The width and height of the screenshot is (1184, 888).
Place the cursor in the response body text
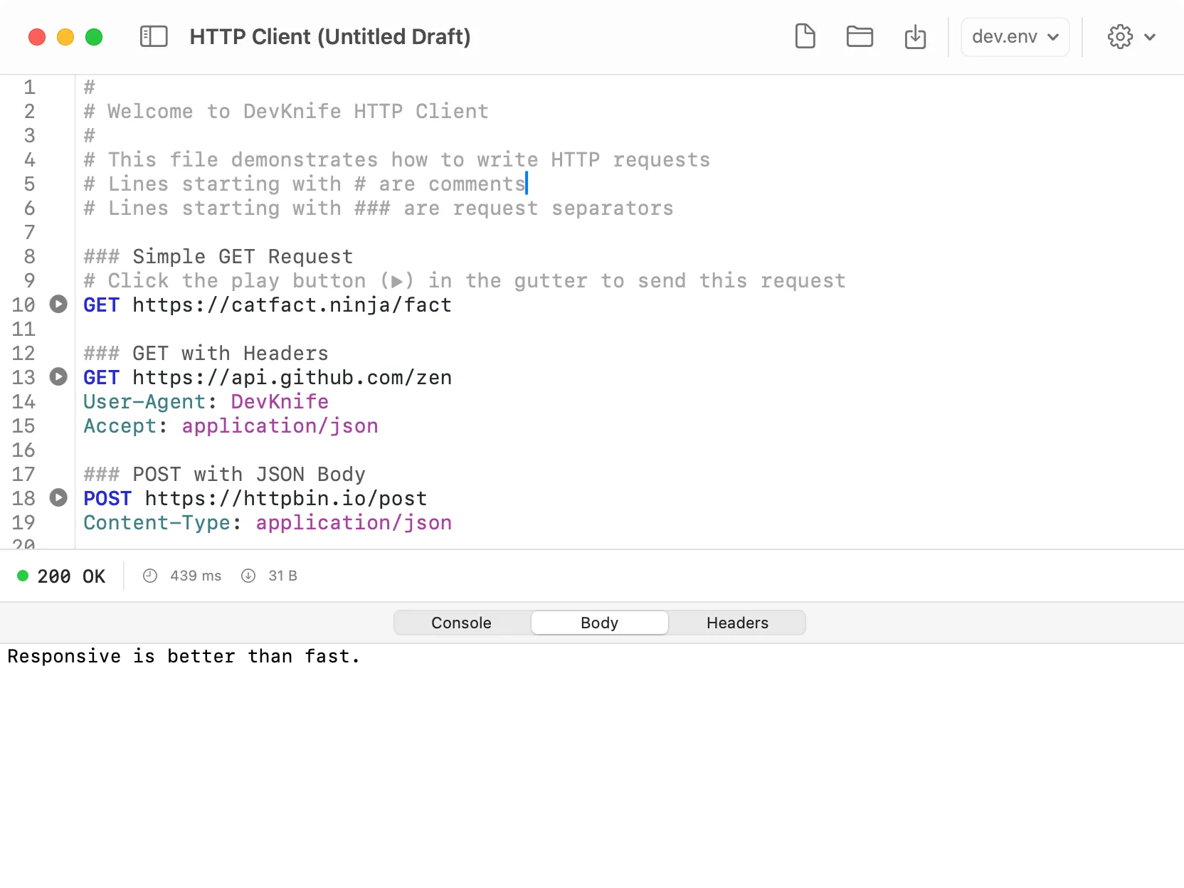coord(184,656)
